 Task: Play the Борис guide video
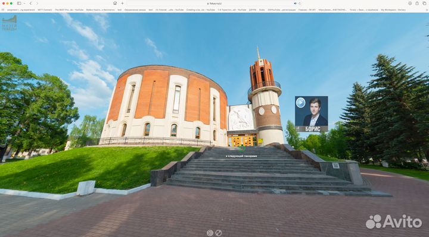click(x=300, y=103)
